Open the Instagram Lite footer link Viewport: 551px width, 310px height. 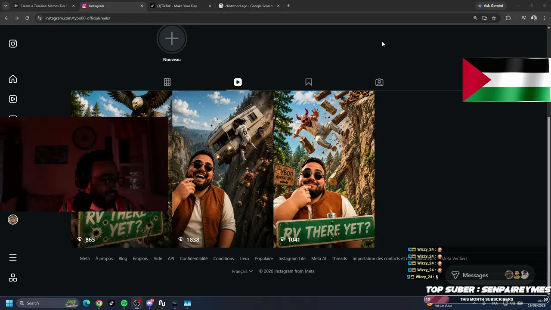point(292,259)
